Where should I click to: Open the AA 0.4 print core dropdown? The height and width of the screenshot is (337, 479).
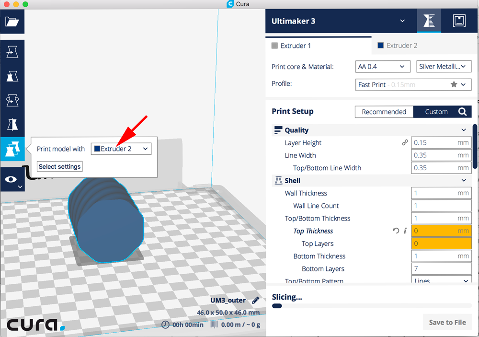coord(382,67)
